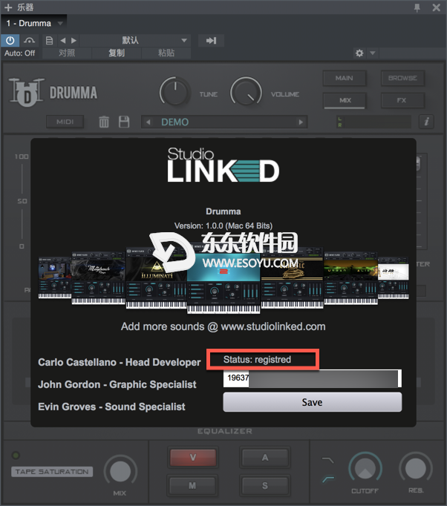
Task: Expand the 1 - Drumma instrument dropdown
Action: click(60, 23)
